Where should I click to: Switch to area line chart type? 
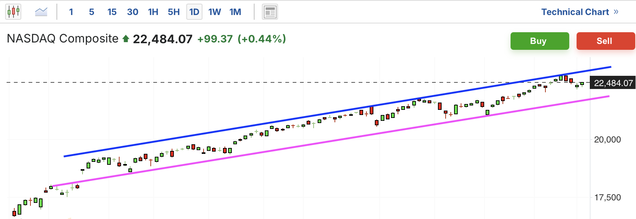pyautogui.click(x=41, y=12)
